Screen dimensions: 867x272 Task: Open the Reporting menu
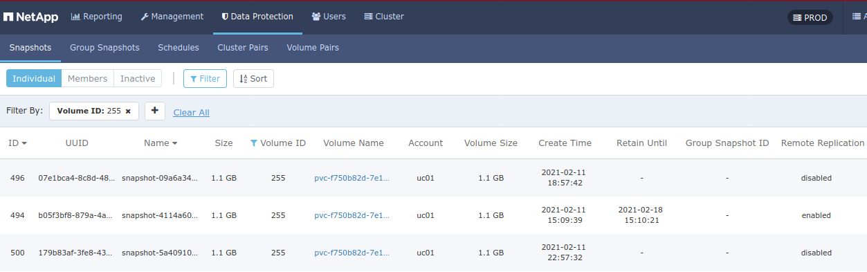(97, 17)
